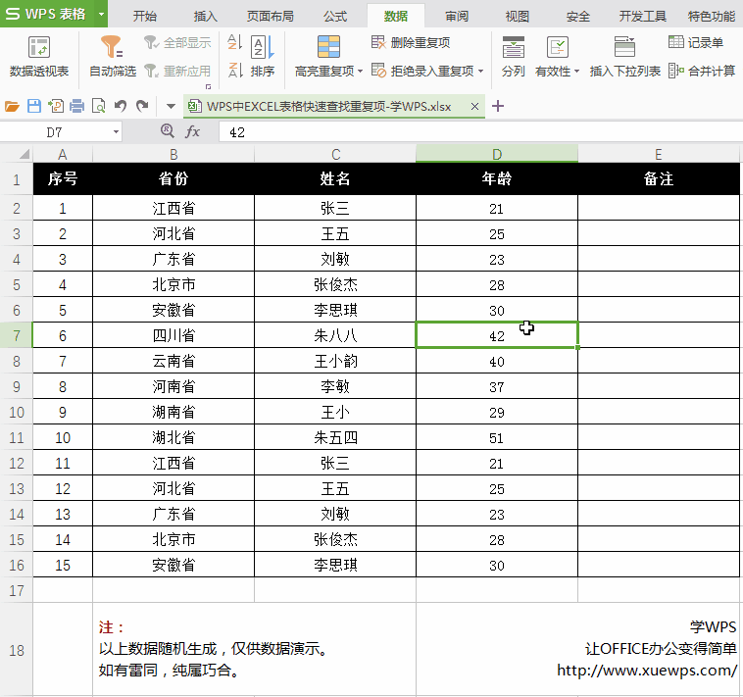Select row 12 header
This screenshot has width=743, height=697.
coord(16,463)
